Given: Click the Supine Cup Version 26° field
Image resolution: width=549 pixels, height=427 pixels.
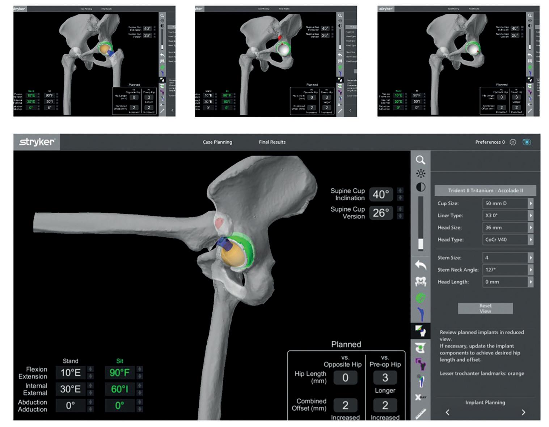Looking at the screenshot, I should click(x=381, y=213).
